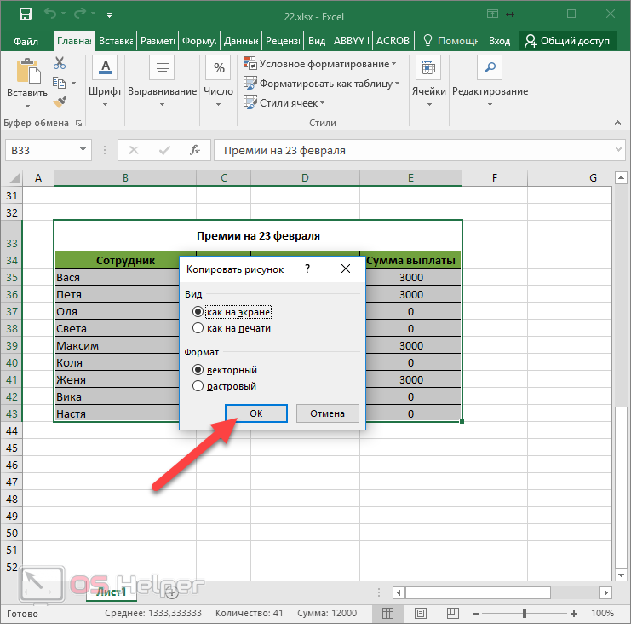
Task: Click the Вход sign-in link
Action: (499, 41)
